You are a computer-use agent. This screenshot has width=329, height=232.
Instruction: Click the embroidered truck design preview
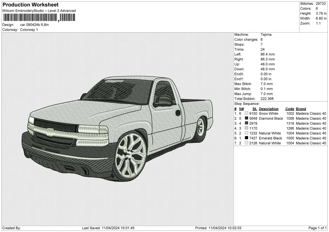(x=117, y=129)
